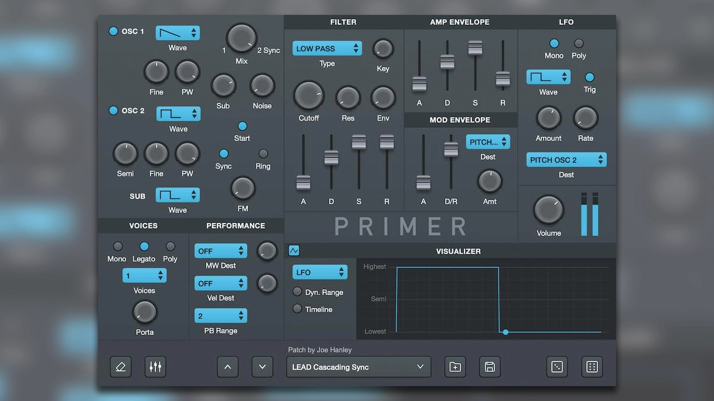Enable the Ring modulation toggle
This screenshot has height=401, width=714.
pyautogui.click(x=263, y=154)
